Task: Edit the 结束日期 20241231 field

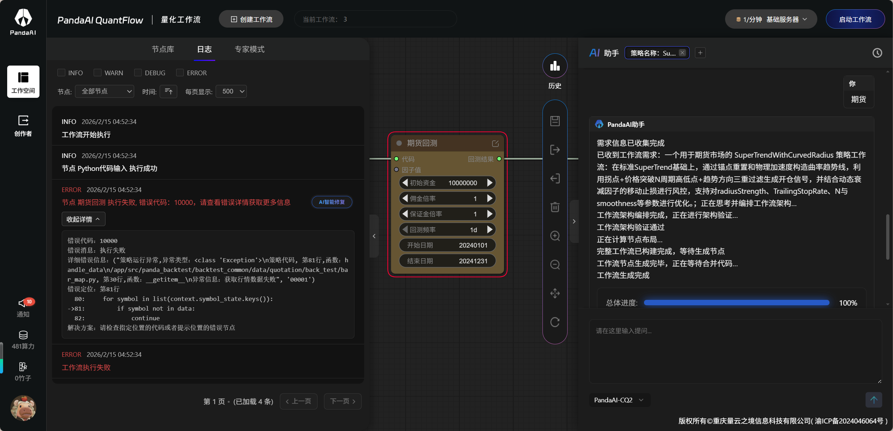Action: click(x=447, y=261)
